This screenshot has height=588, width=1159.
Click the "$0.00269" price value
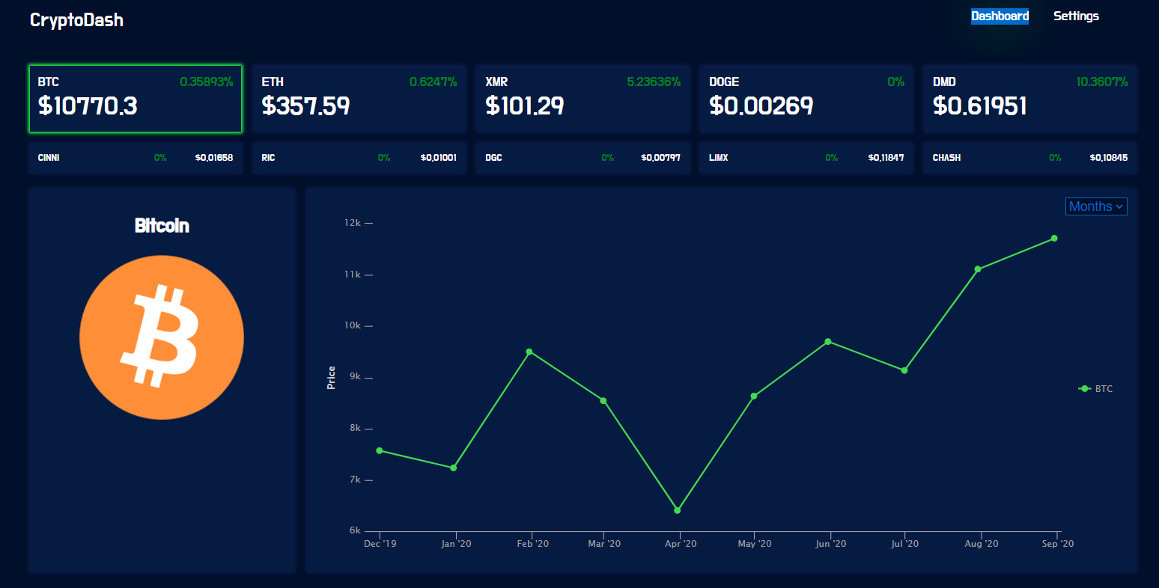(761, 106)
